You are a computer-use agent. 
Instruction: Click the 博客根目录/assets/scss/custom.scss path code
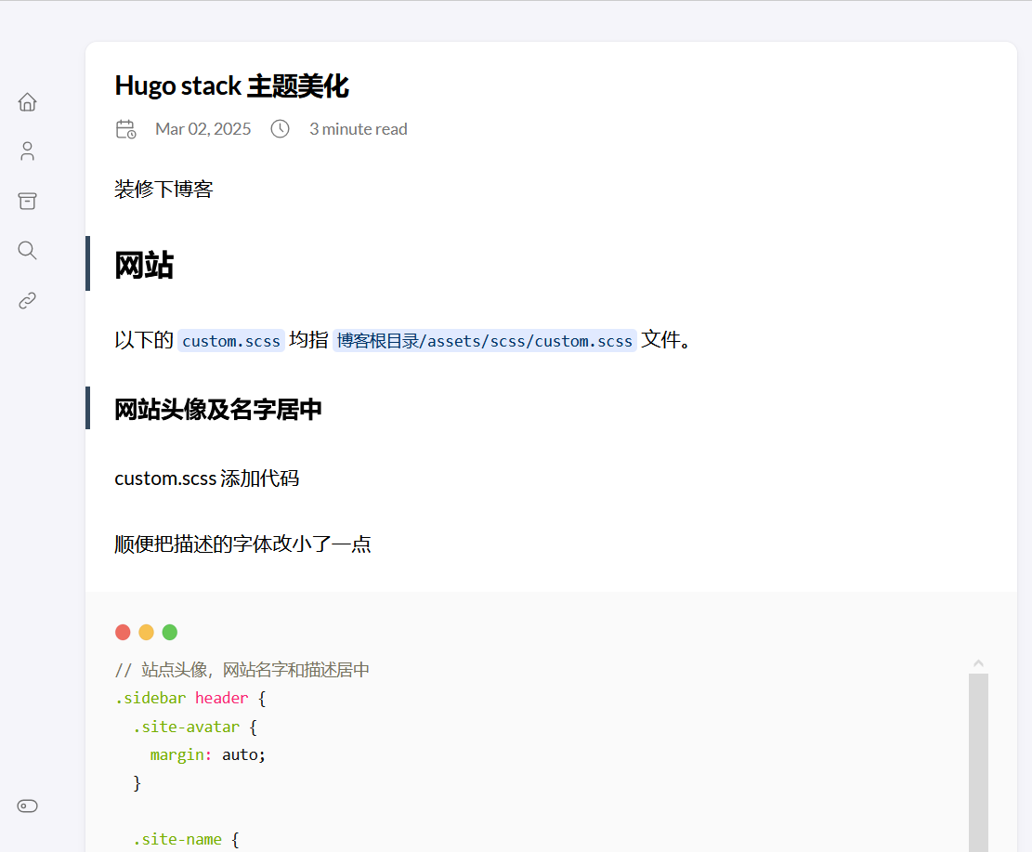(484, 341)
